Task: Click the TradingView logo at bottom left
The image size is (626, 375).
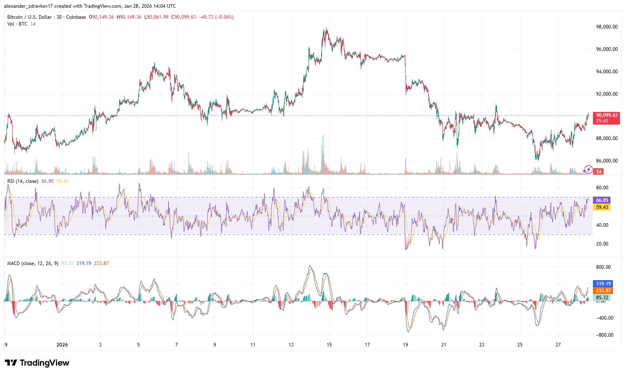Action: 36,363
